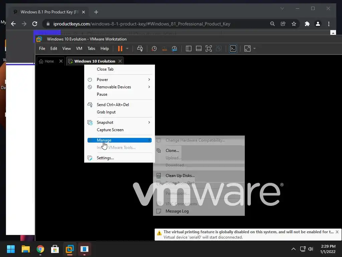Open Chrome profile icon
The width and height of the screenshot is (342, 257).
[318, 24]
